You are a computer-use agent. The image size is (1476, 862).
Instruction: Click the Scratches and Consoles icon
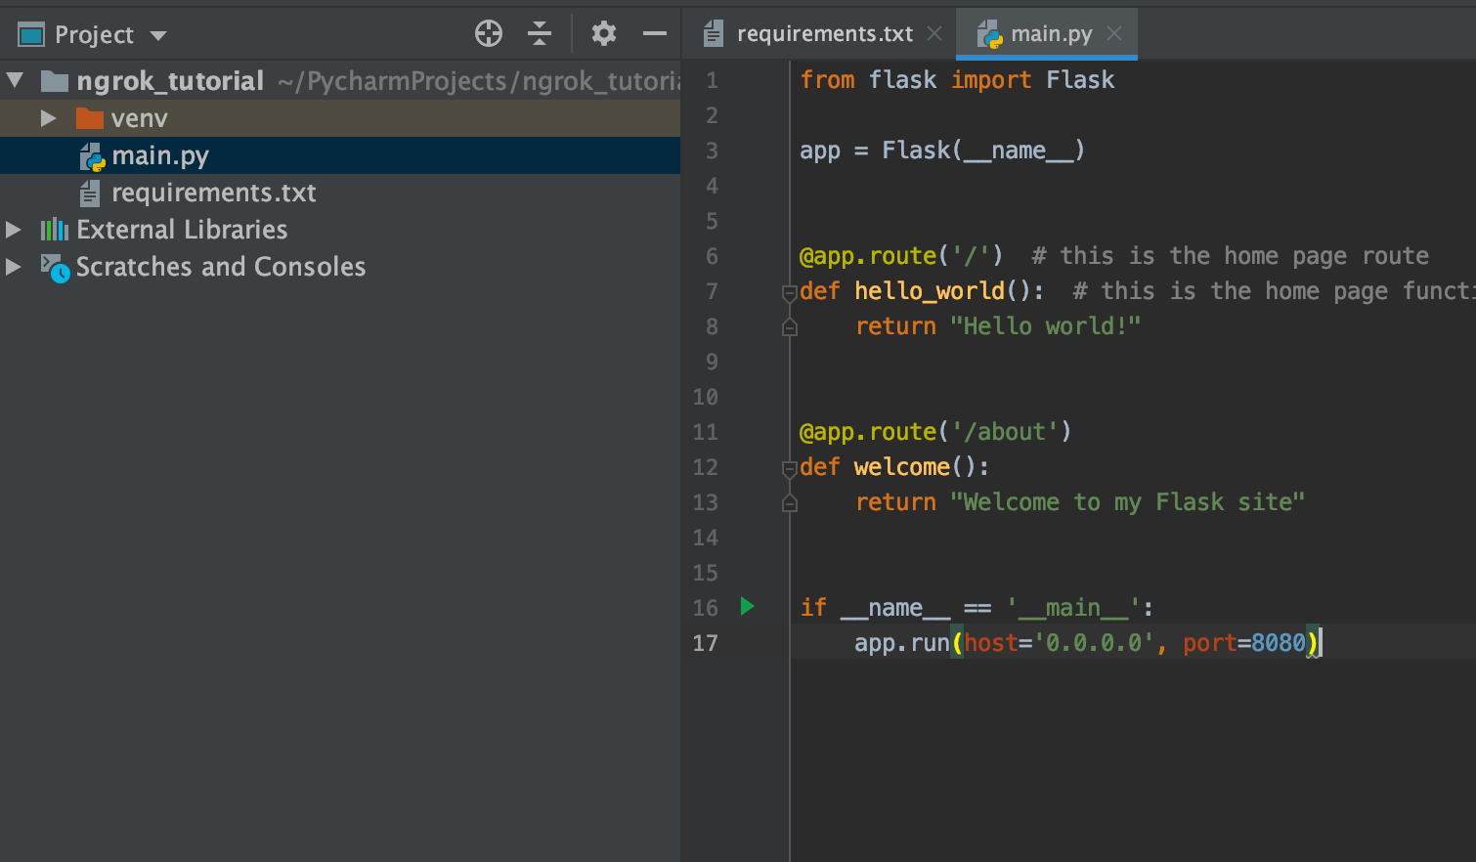pyautogui.click(x=55, y=267)
